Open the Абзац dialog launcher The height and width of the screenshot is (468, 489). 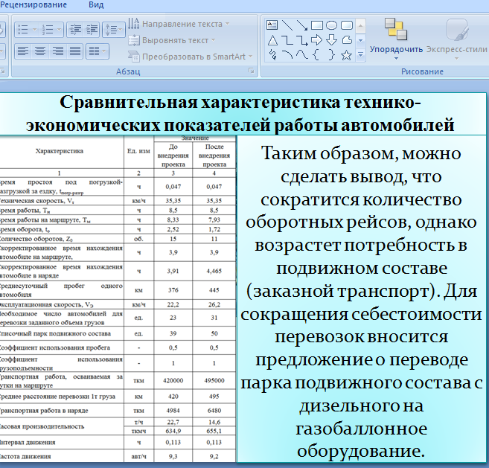(x=252, y=71)
